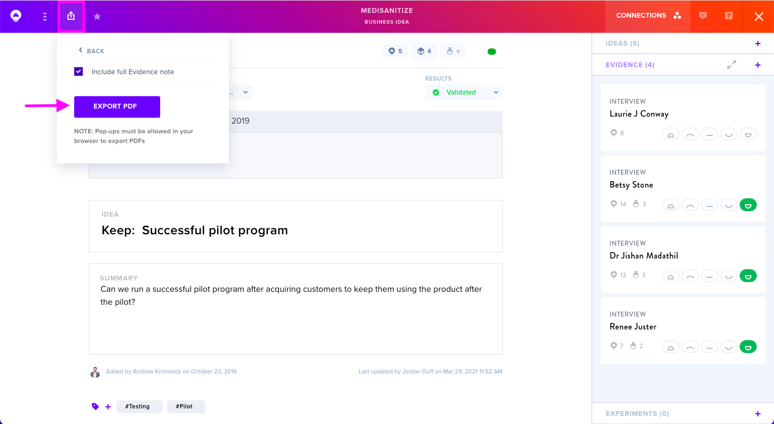Add a tag with the plus icon
The width and height of the screenshot is (774, 424).
[108, 407]
